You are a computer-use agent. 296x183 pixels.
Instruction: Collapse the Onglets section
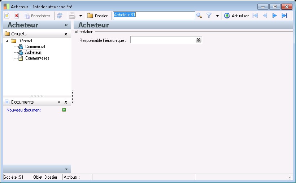point(66,34)
